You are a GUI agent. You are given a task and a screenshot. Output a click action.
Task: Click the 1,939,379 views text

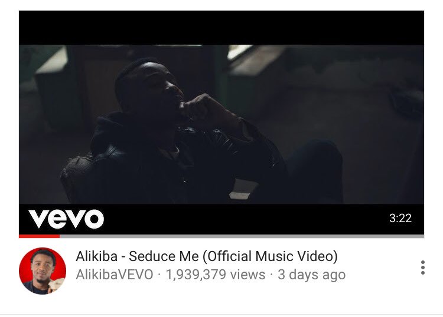(x=215, y=275)
